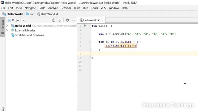Expand the External Libraries node
The width and height of the screenshot is (198, 111).
coord(7,30)
